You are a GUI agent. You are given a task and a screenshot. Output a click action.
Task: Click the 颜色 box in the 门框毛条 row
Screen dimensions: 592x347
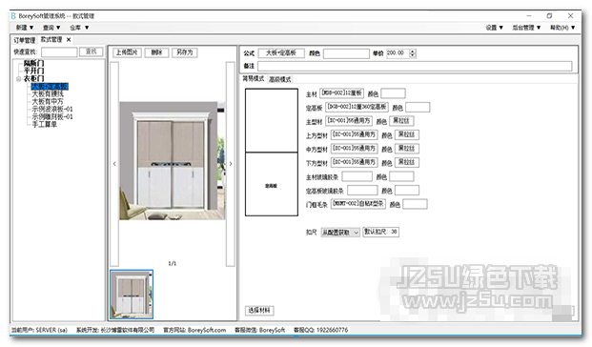point(415,204)
